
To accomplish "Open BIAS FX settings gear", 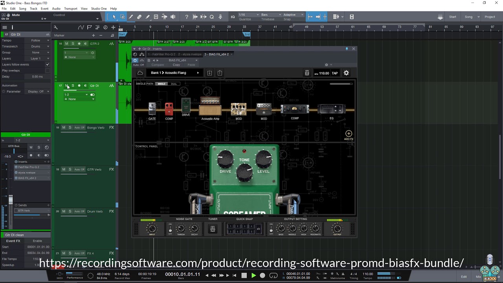I will [x=346, y=73].
